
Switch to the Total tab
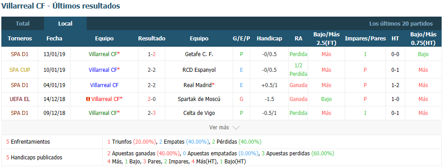point(22,24)
